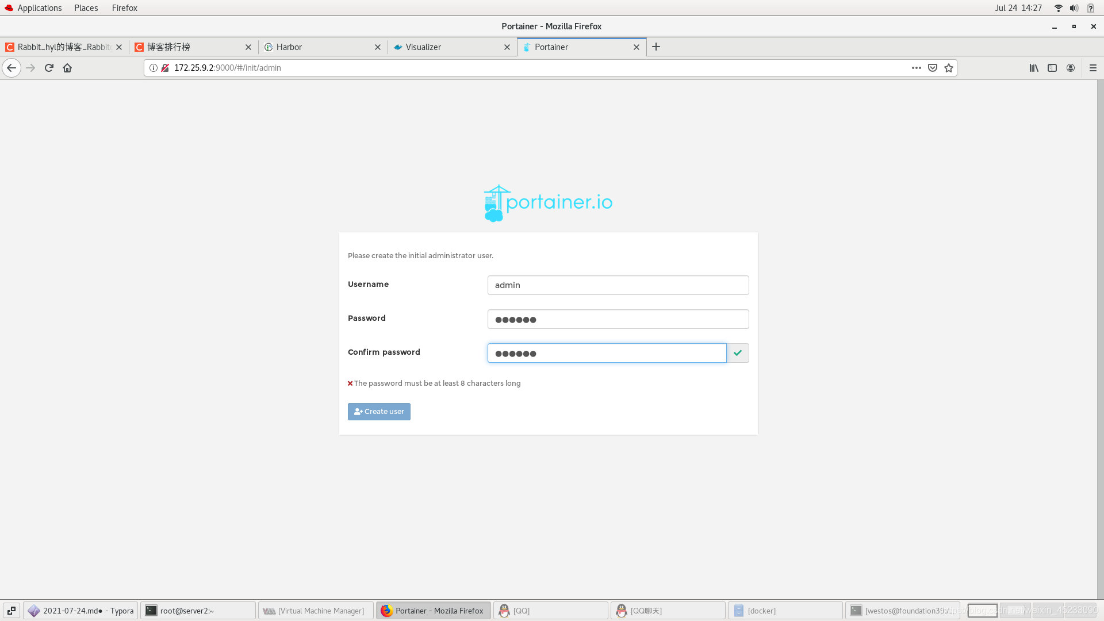Switch to the Visualizer tab
The image size is (1104, 621).
(x=453, y=47)
